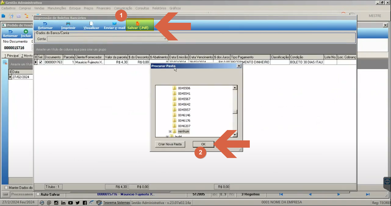This screenshot has height=206, width=391.
Task: Open the Financeiro menu
Action: tap(104, 8)
